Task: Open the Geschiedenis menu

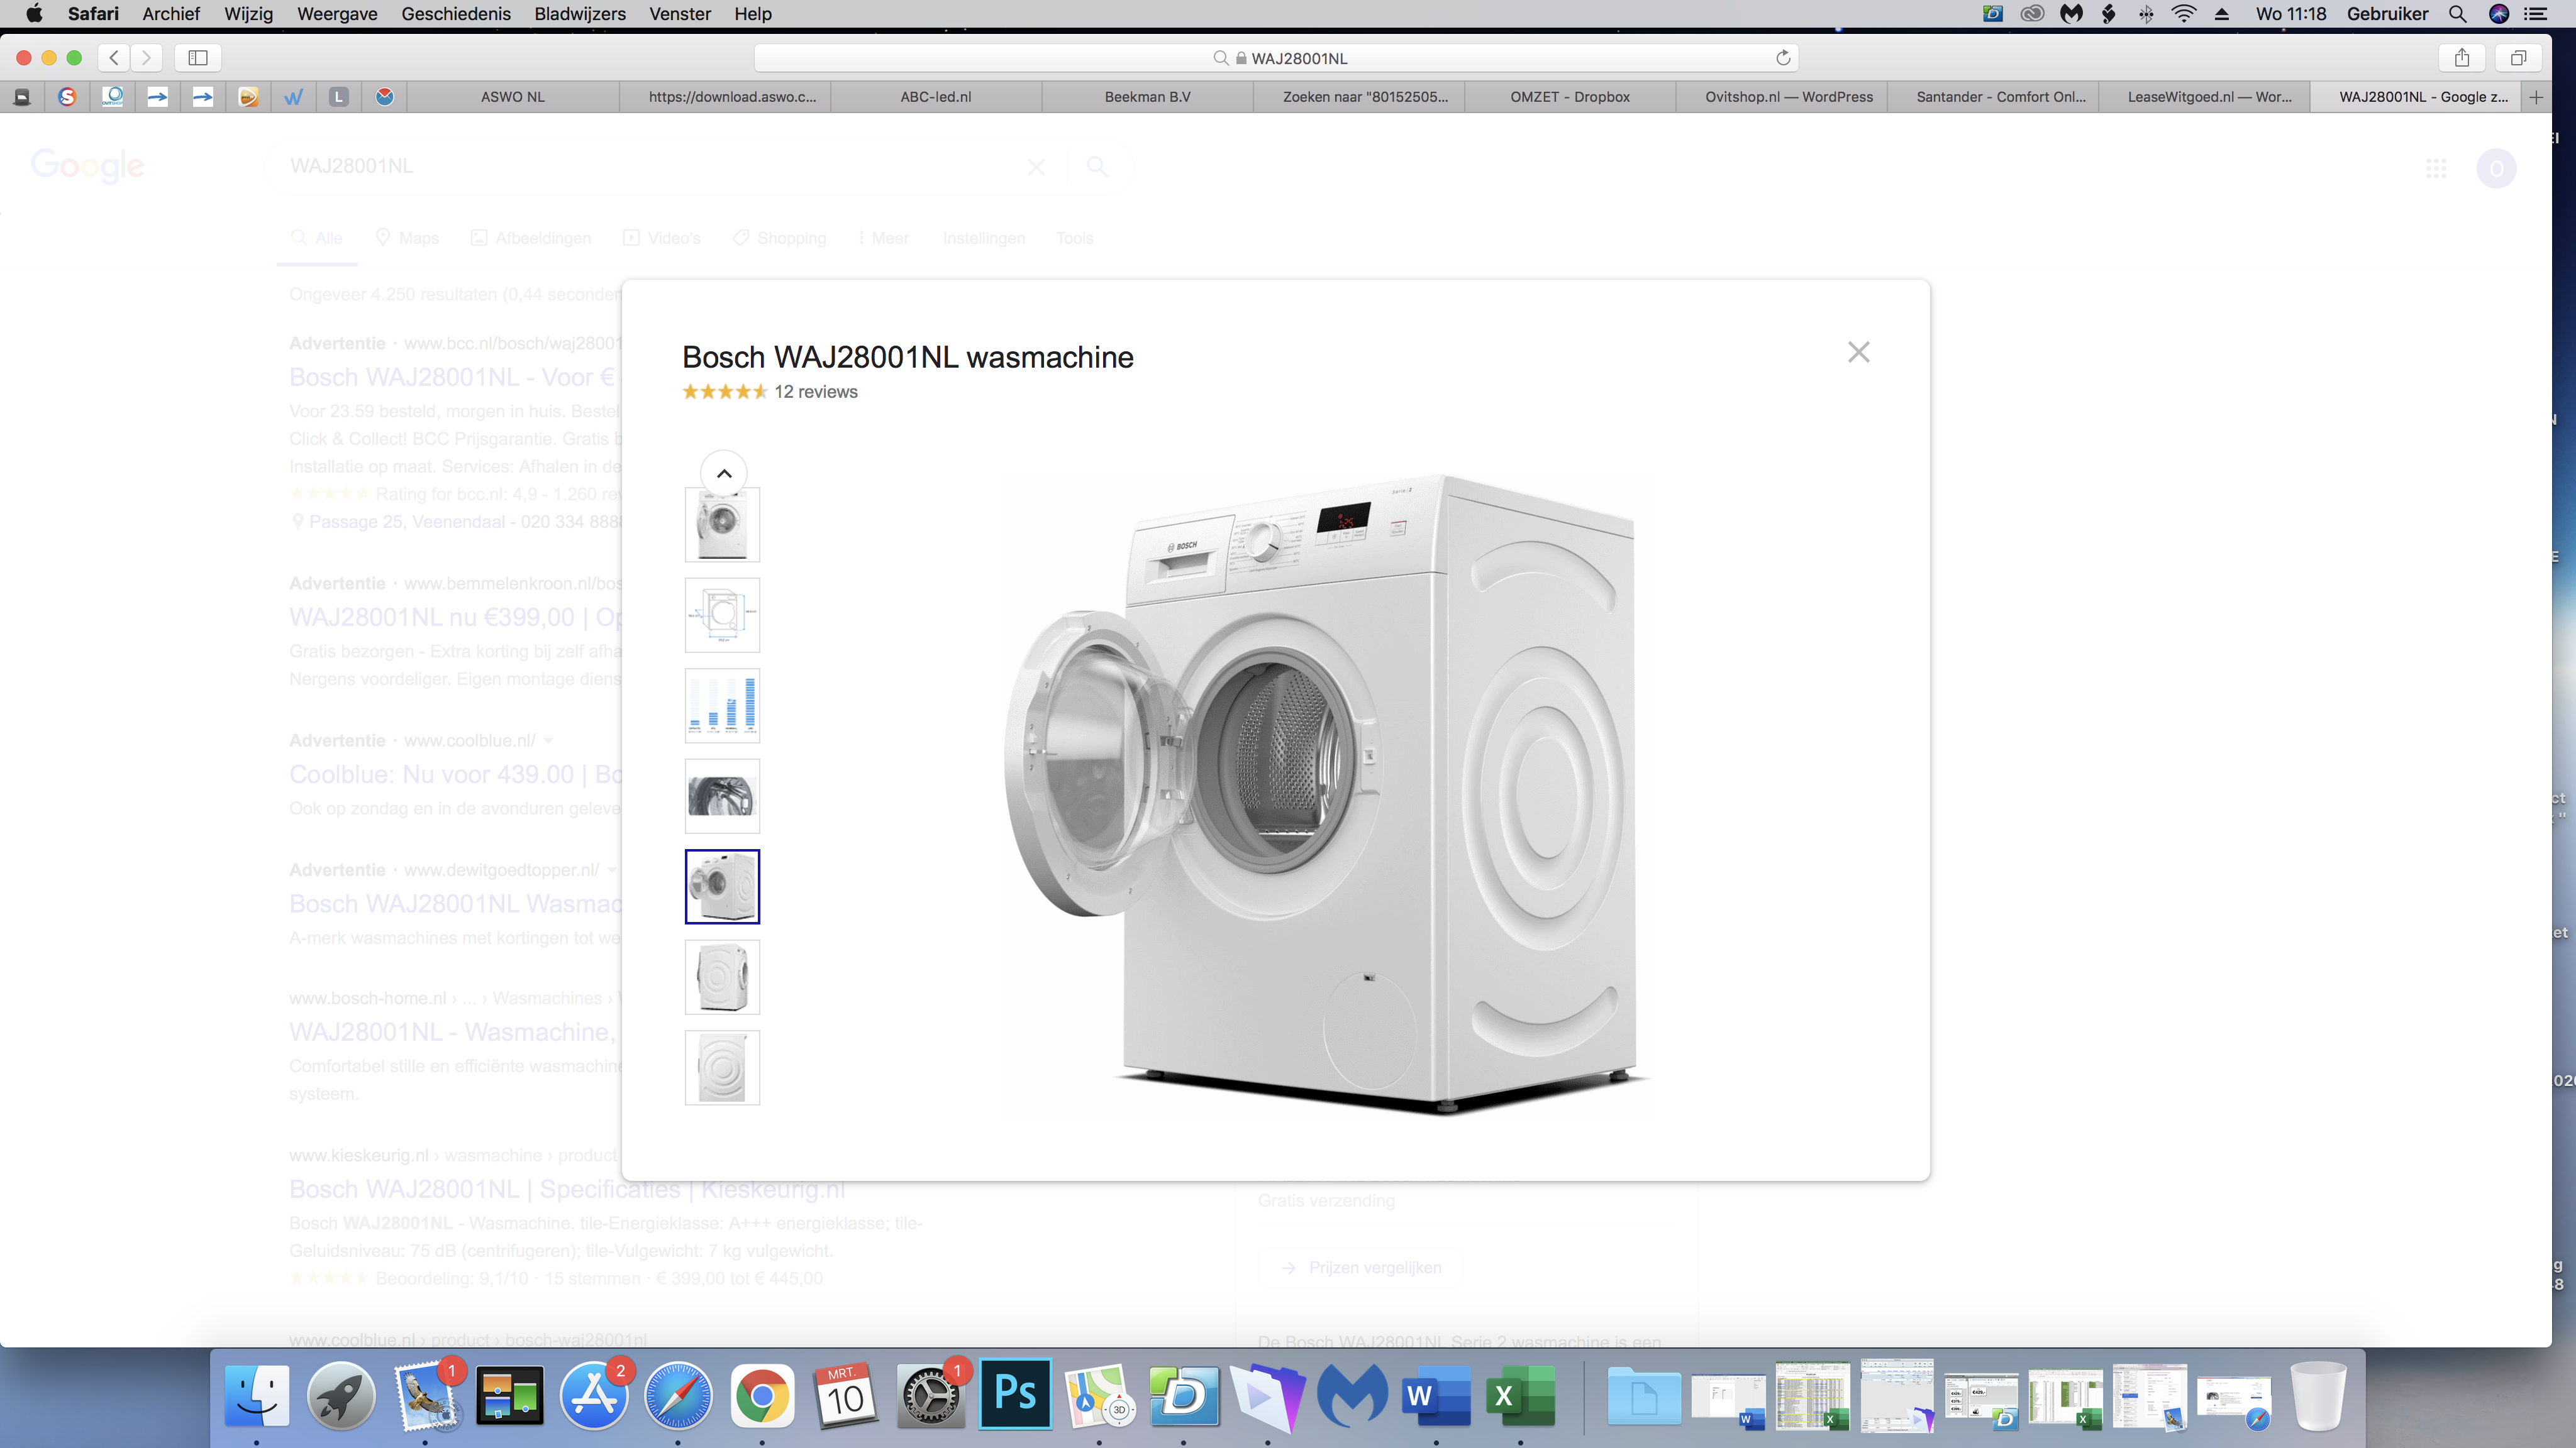Action: (456, 14)
